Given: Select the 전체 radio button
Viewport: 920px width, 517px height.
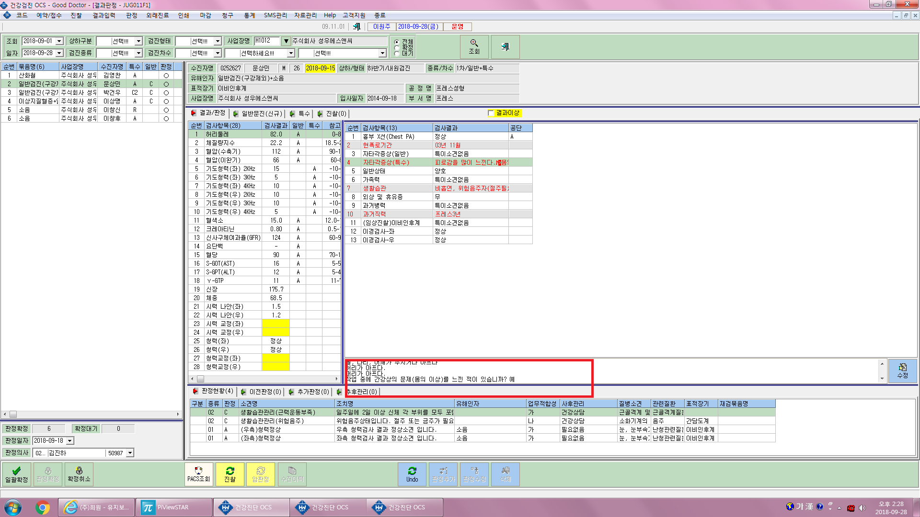Looking at the screenshot, I should [x=397, y=42].
